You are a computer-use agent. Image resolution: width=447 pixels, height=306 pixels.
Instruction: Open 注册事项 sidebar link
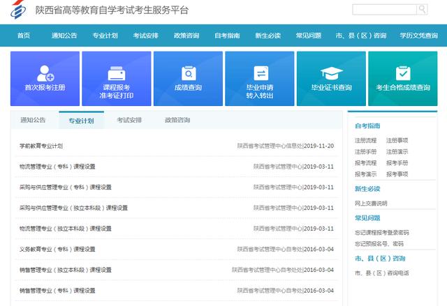[397, 141]
